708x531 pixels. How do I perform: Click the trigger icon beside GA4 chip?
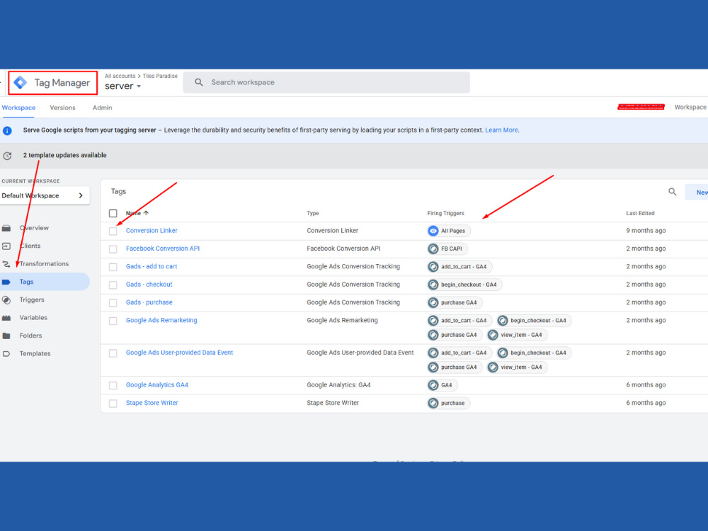[x=433, y=385]
